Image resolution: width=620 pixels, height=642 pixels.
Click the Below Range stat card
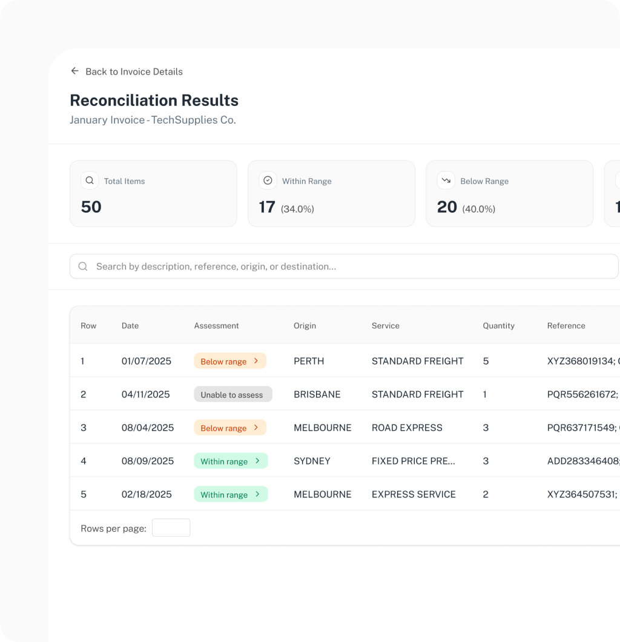(510, 193)
